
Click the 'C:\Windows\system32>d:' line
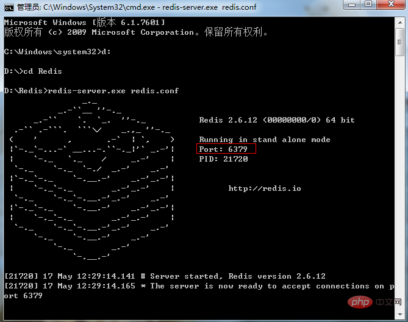coord(57,52)
